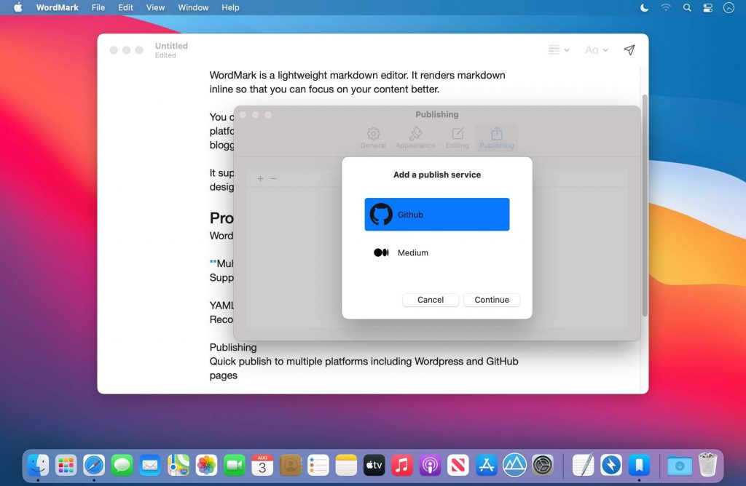Choose Medium as publish service
Screen dimensions: 746x486
(x=436, y=252)
